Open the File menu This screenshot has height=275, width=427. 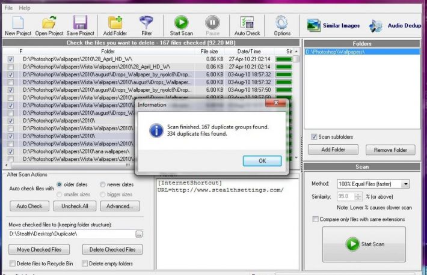click(x=9, y=8)
